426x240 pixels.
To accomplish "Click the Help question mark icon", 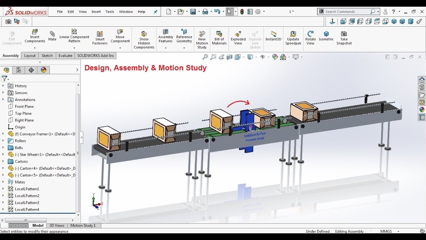I will coord(393,12).
